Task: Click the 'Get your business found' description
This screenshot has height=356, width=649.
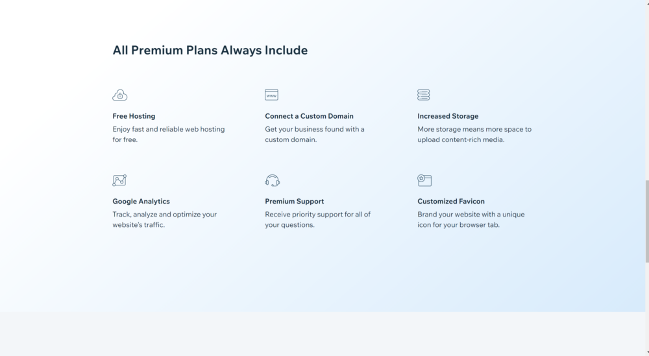Action: pyautogui.click(x=315, y=134)
